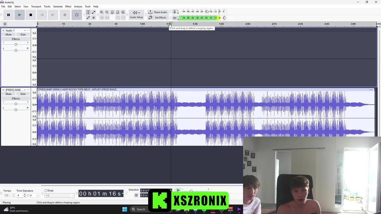Click the playback meter speaker icon
Image resolution: width=381 pixels, height=214 pixels.
pyautogui.click(x=174, y=18)
